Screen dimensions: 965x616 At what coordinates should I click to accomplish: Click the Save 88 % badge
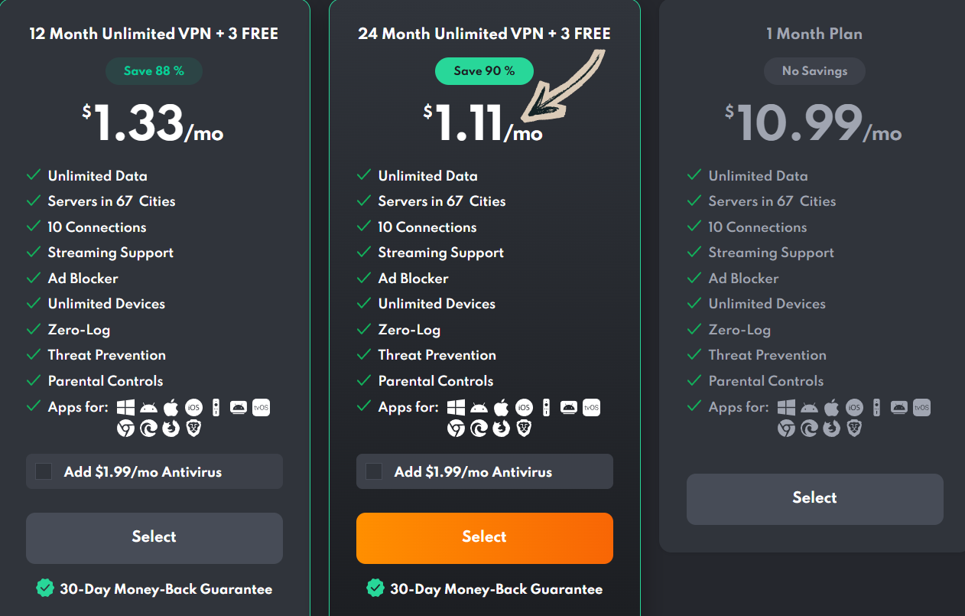tap(154, 70)
